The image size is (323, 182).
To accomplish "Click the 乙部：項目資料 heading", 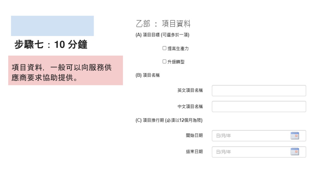I will 163,23.
